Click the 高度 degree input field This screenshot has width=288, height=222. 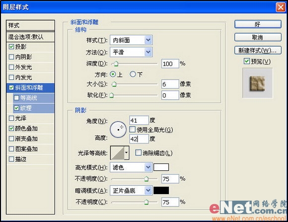[x=139, y=139]
